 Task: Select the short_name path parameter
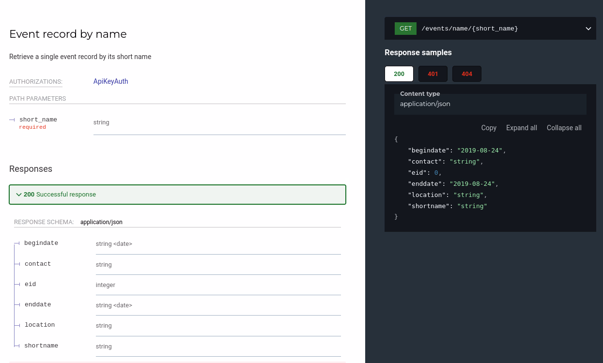pyautogui.click(x=38, y=120)
